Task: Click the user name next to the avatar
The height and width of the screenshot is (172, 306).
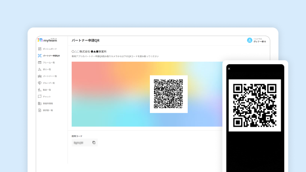Action: pos(260,41)
